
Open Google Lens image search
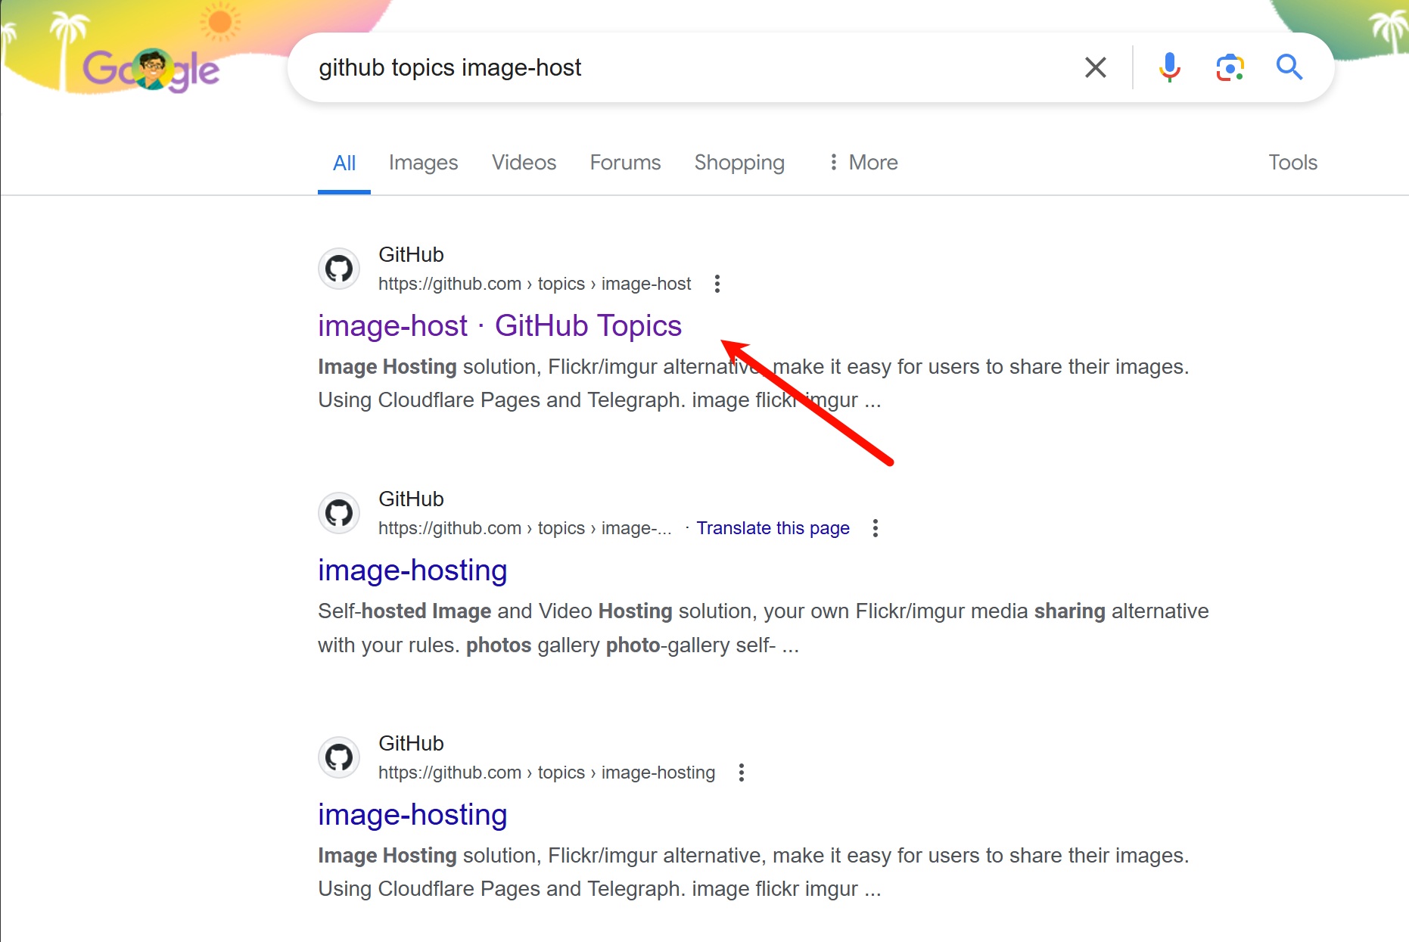[x=1230, y=67]
